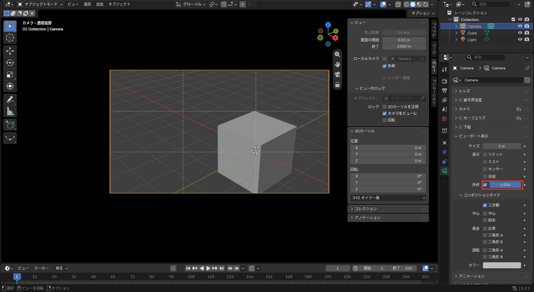Enable the ミスト display checkbox
This screenshot has height=292, width=534.
[485, 162]
